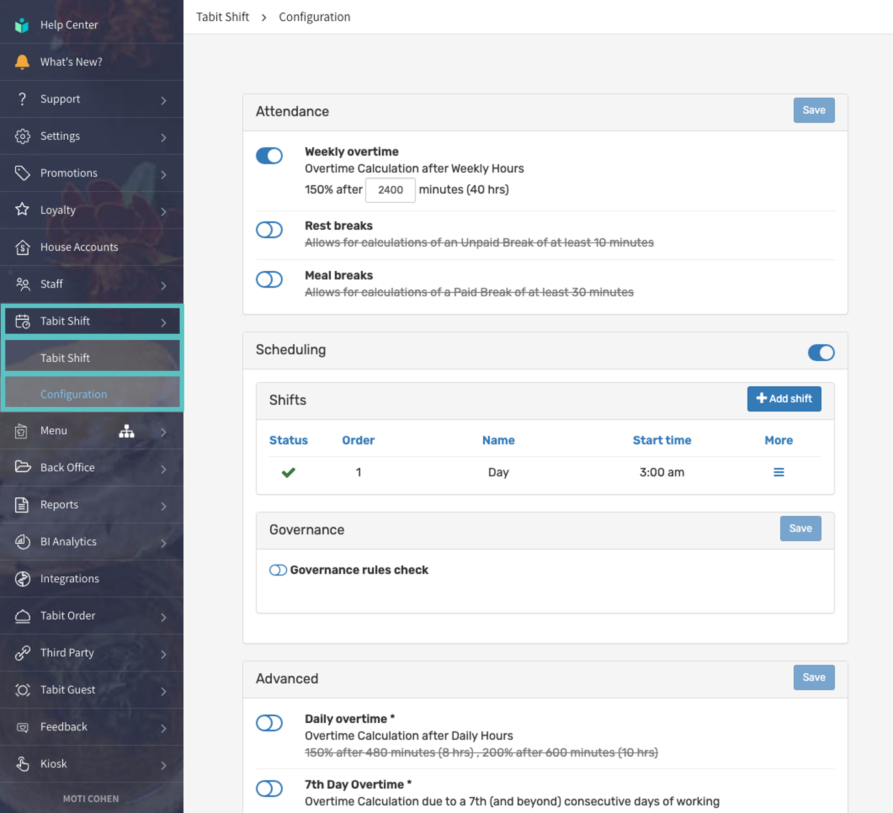Click the Add shift button
The width and height of the screenshot is (893, 813).
(x=784, y=399)
